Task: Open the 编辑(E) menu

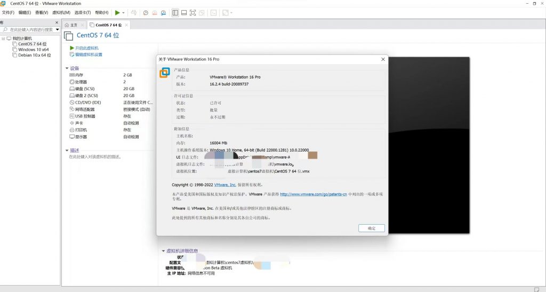Action: click(25, 12)
